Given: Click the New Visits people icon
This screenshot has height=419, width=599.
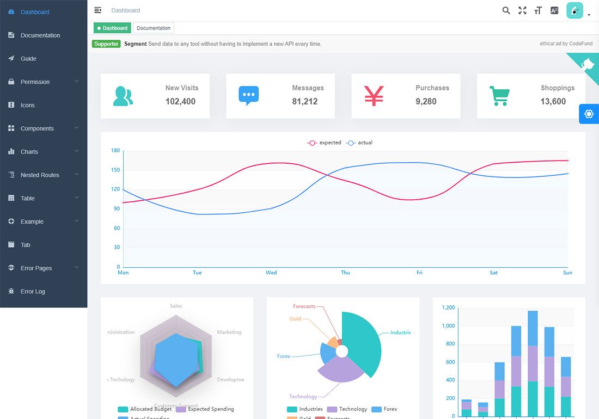Looking at the screenshot, I should 123,96.
